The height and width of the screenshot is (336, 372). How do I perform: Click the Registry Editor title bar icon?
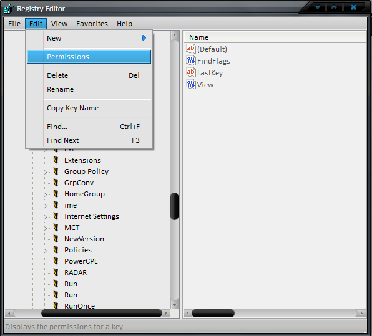click(8, 9)
